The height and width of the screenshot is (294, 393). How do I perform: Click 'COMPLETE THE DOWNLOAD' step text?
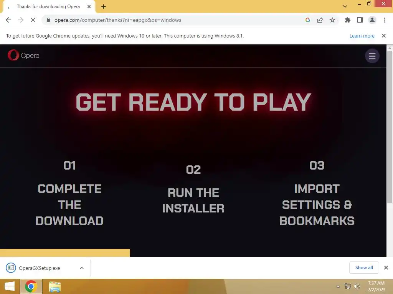click(x=69, y=205)
